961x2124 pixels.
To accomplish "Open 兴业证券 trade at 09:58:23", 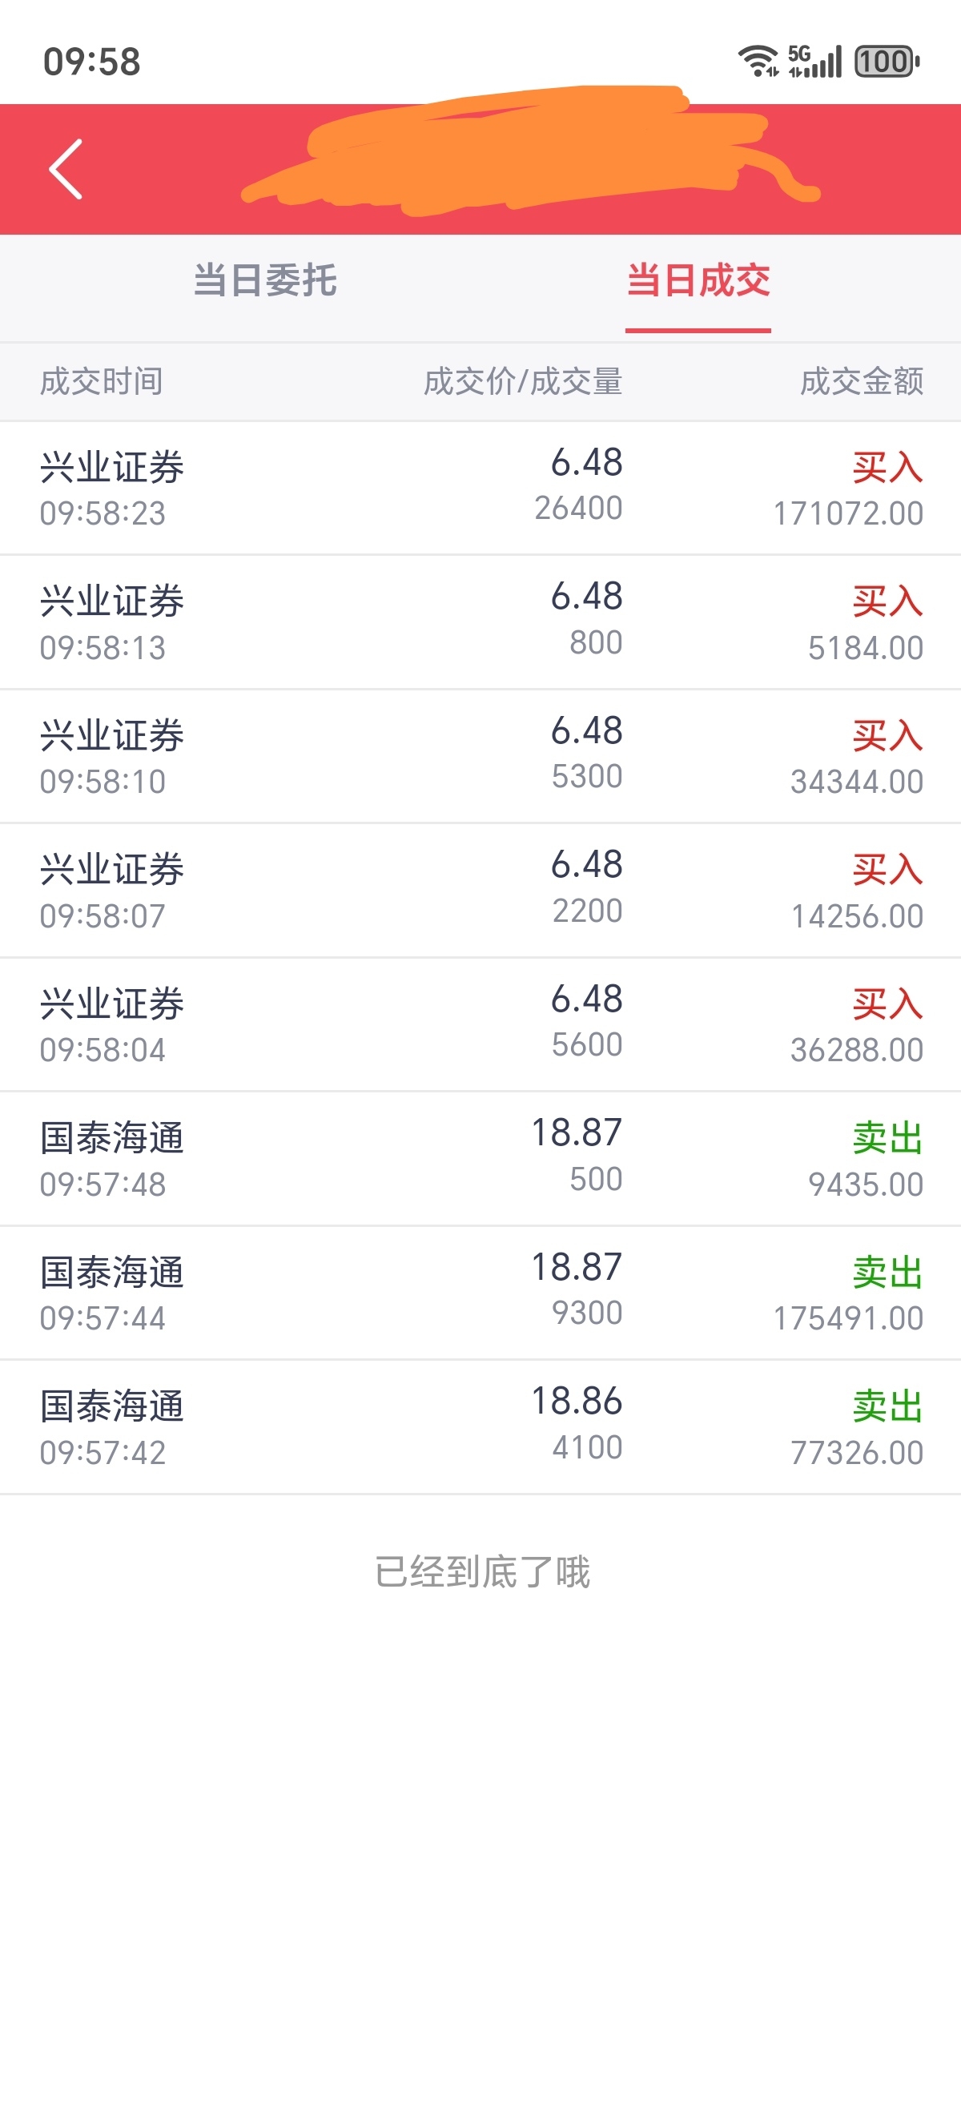I will (480, 488).
